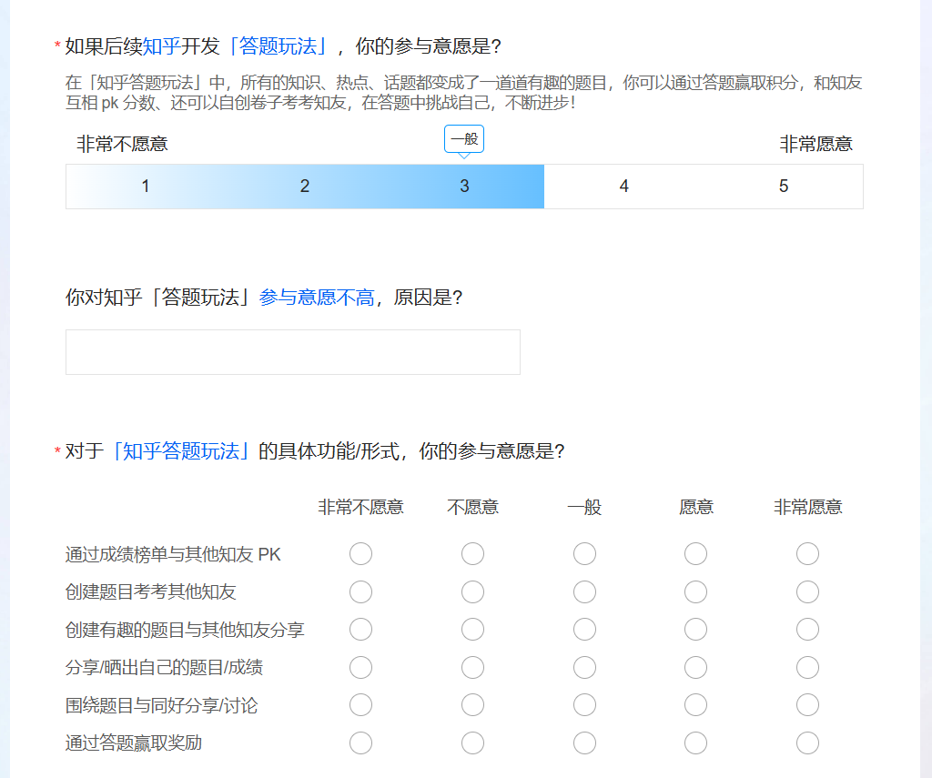This screenshot has height=778, width=932.
Task: Choose 非常愿意 for 围绕题目与同好分享/讨论
Action: [x=808, y=705]
